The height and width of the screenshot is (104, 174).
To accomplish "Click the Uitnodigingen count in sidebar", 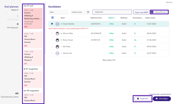I will [x=17, y=24].
